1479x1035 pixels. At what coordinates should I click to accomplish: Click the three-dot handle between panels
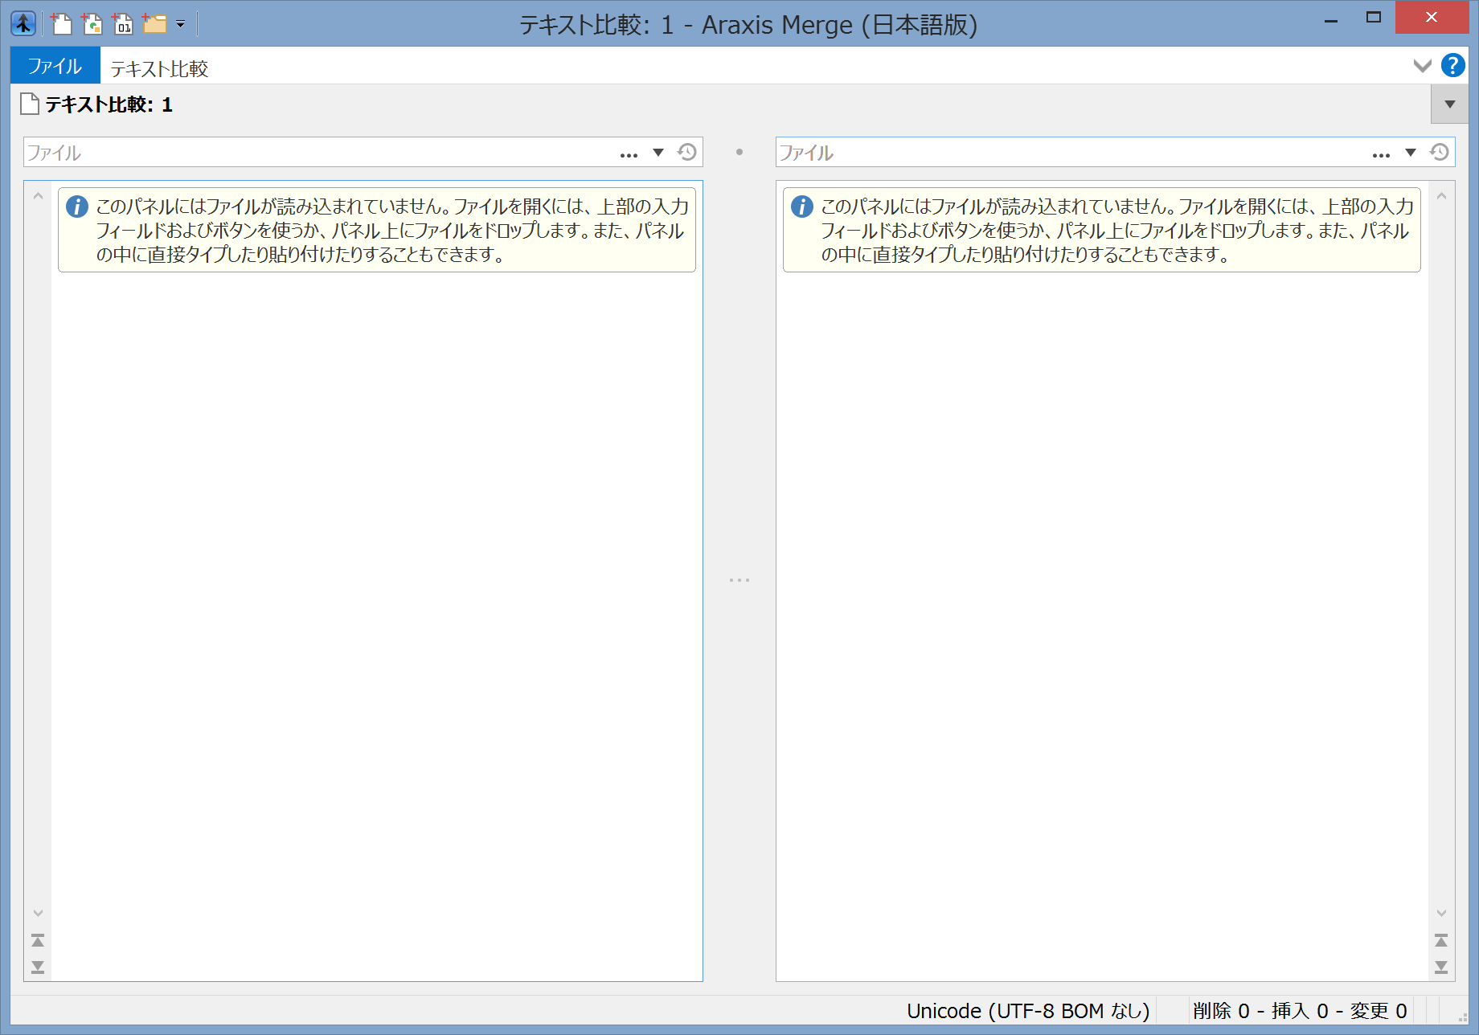pyautogui.click(x=739, y=579)
